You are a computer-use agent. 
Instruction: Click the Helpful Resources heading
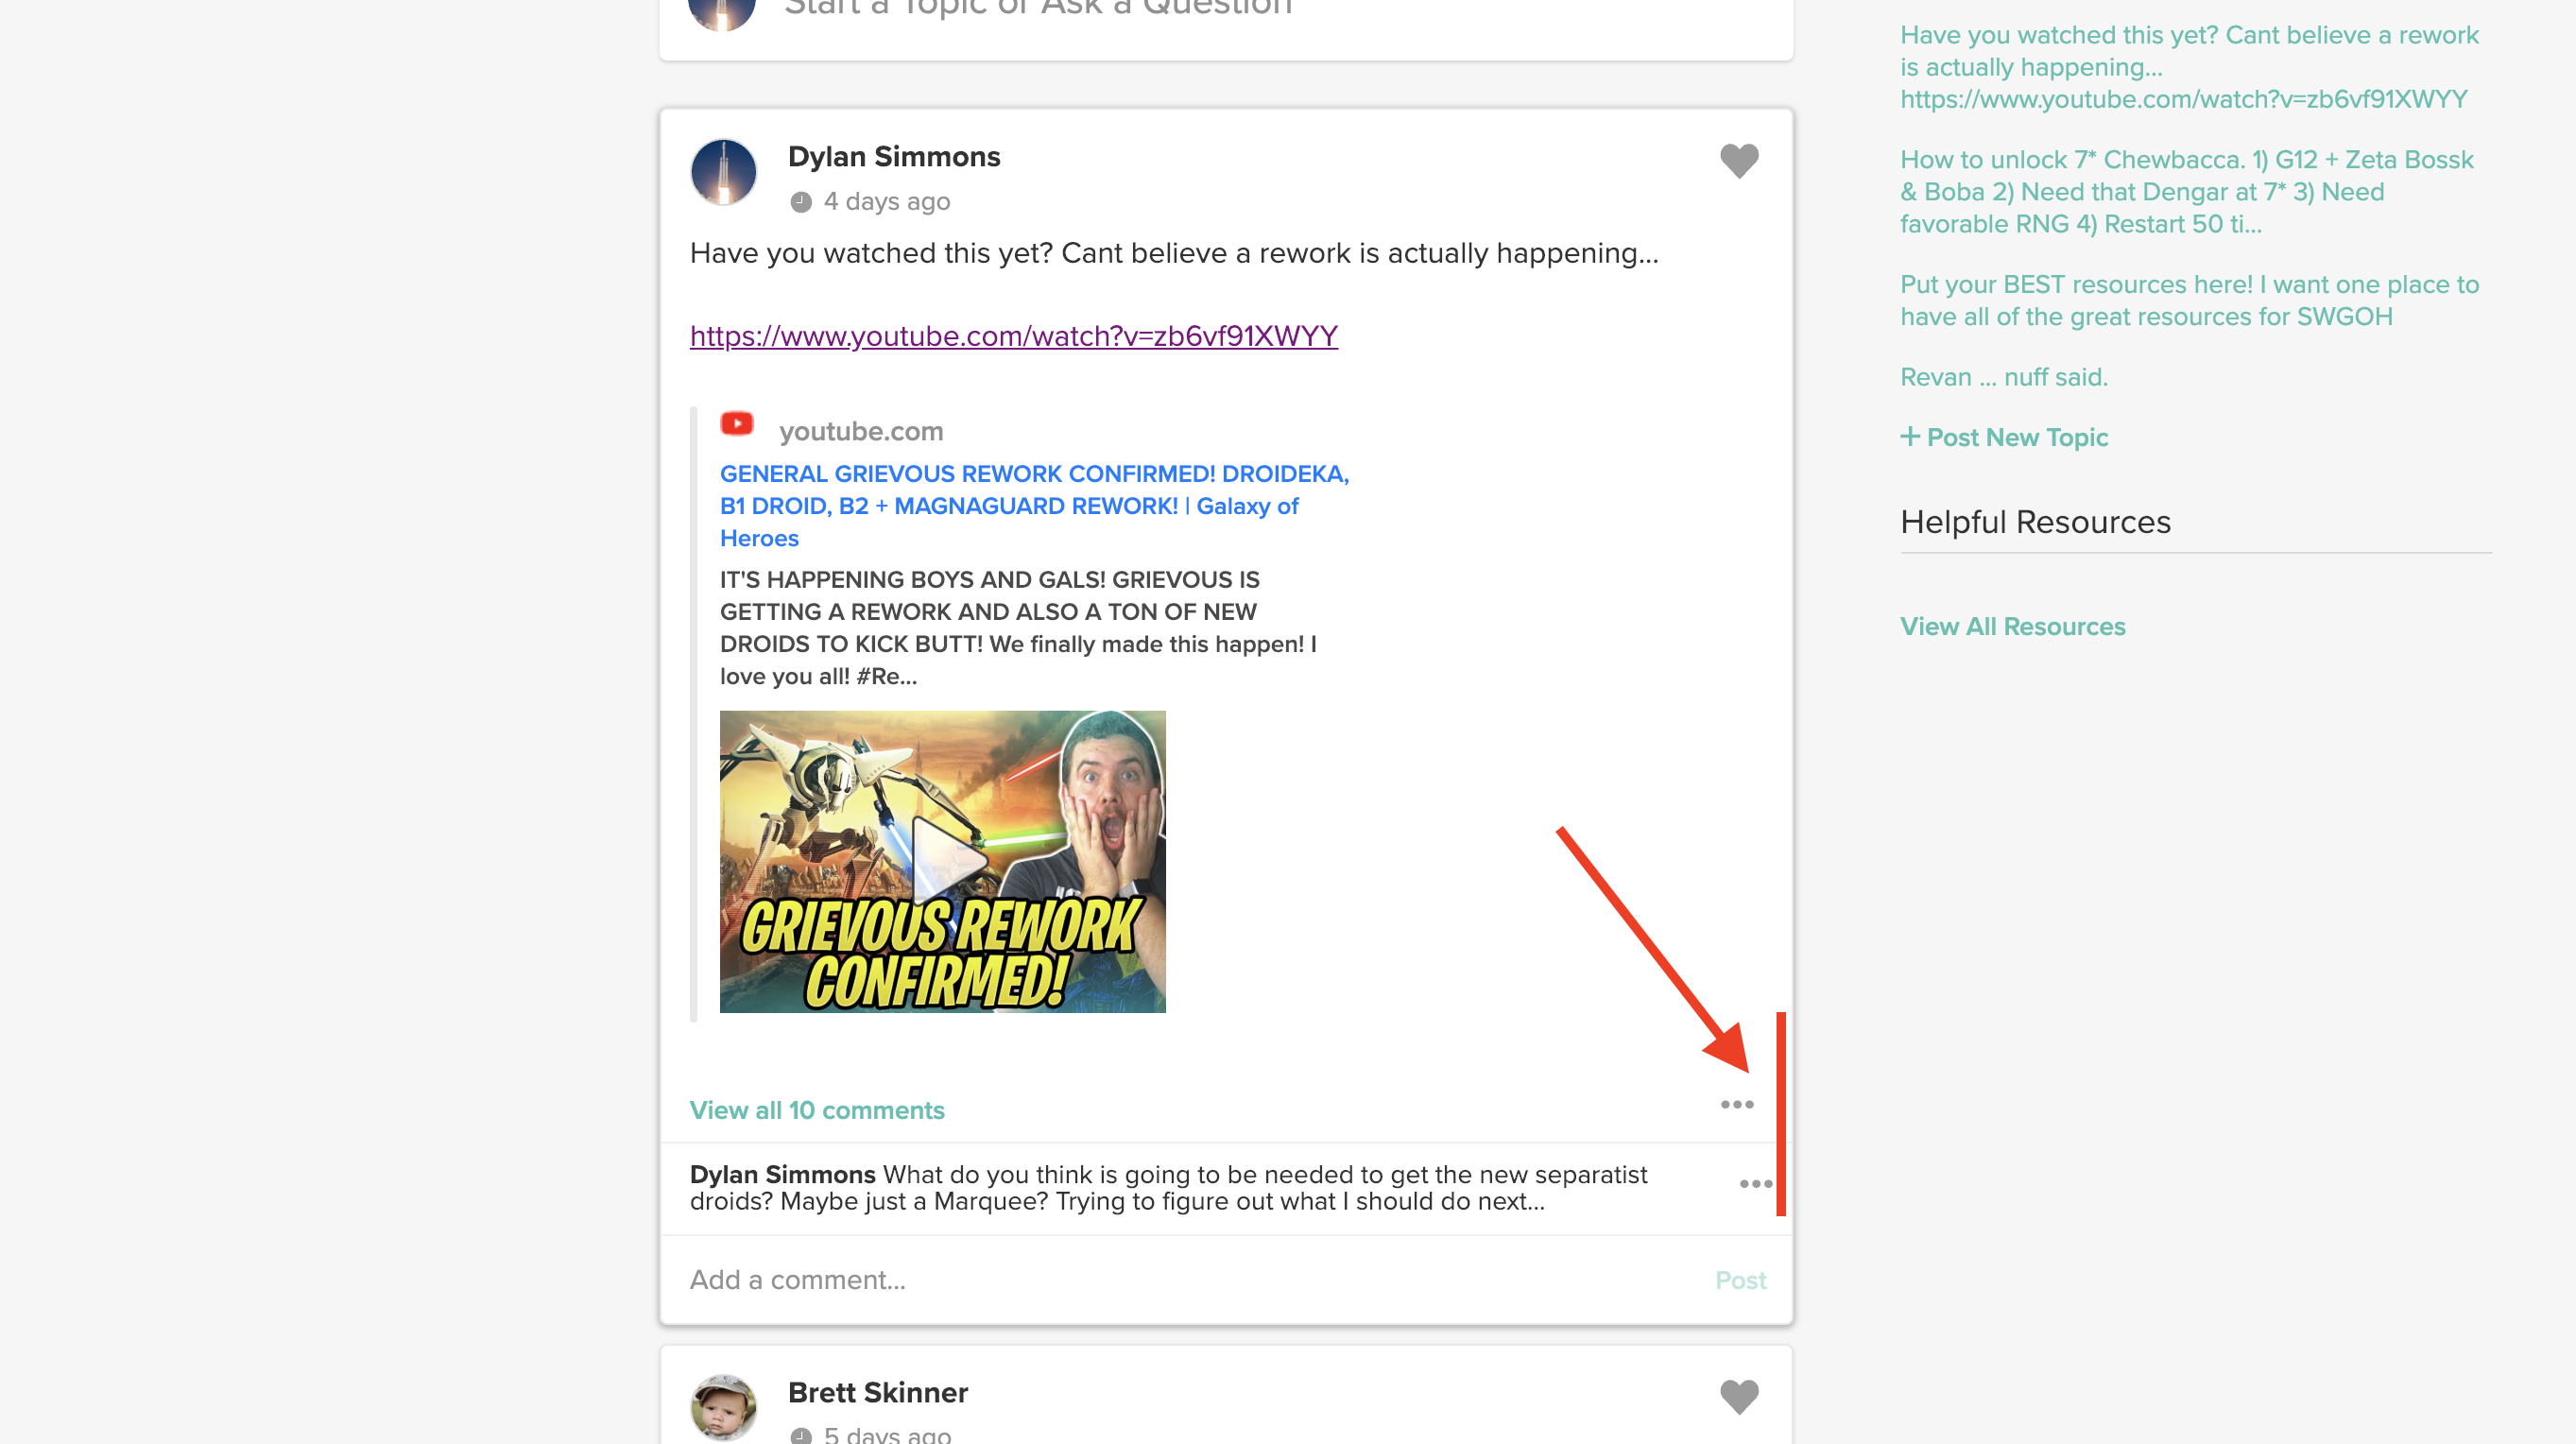click(x=2035, y=522)
